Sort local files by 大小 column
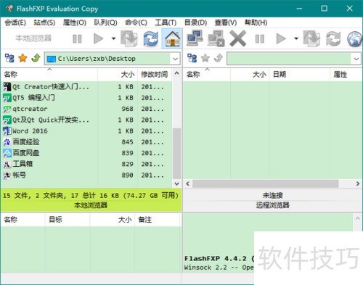This screenshot has height=285, width=363. coord(118,75)
